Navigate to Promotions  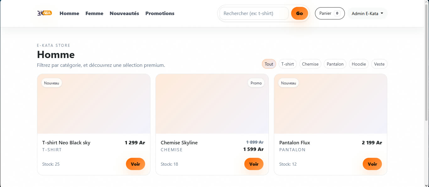click(x=160, y=13)
